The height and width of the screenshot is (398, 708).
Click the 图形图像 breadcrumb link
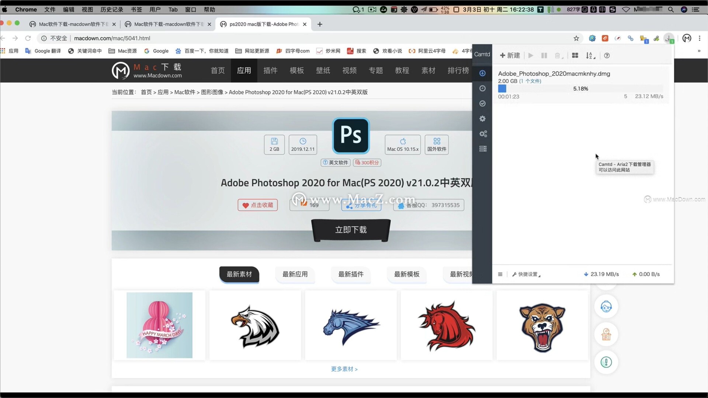212,92
